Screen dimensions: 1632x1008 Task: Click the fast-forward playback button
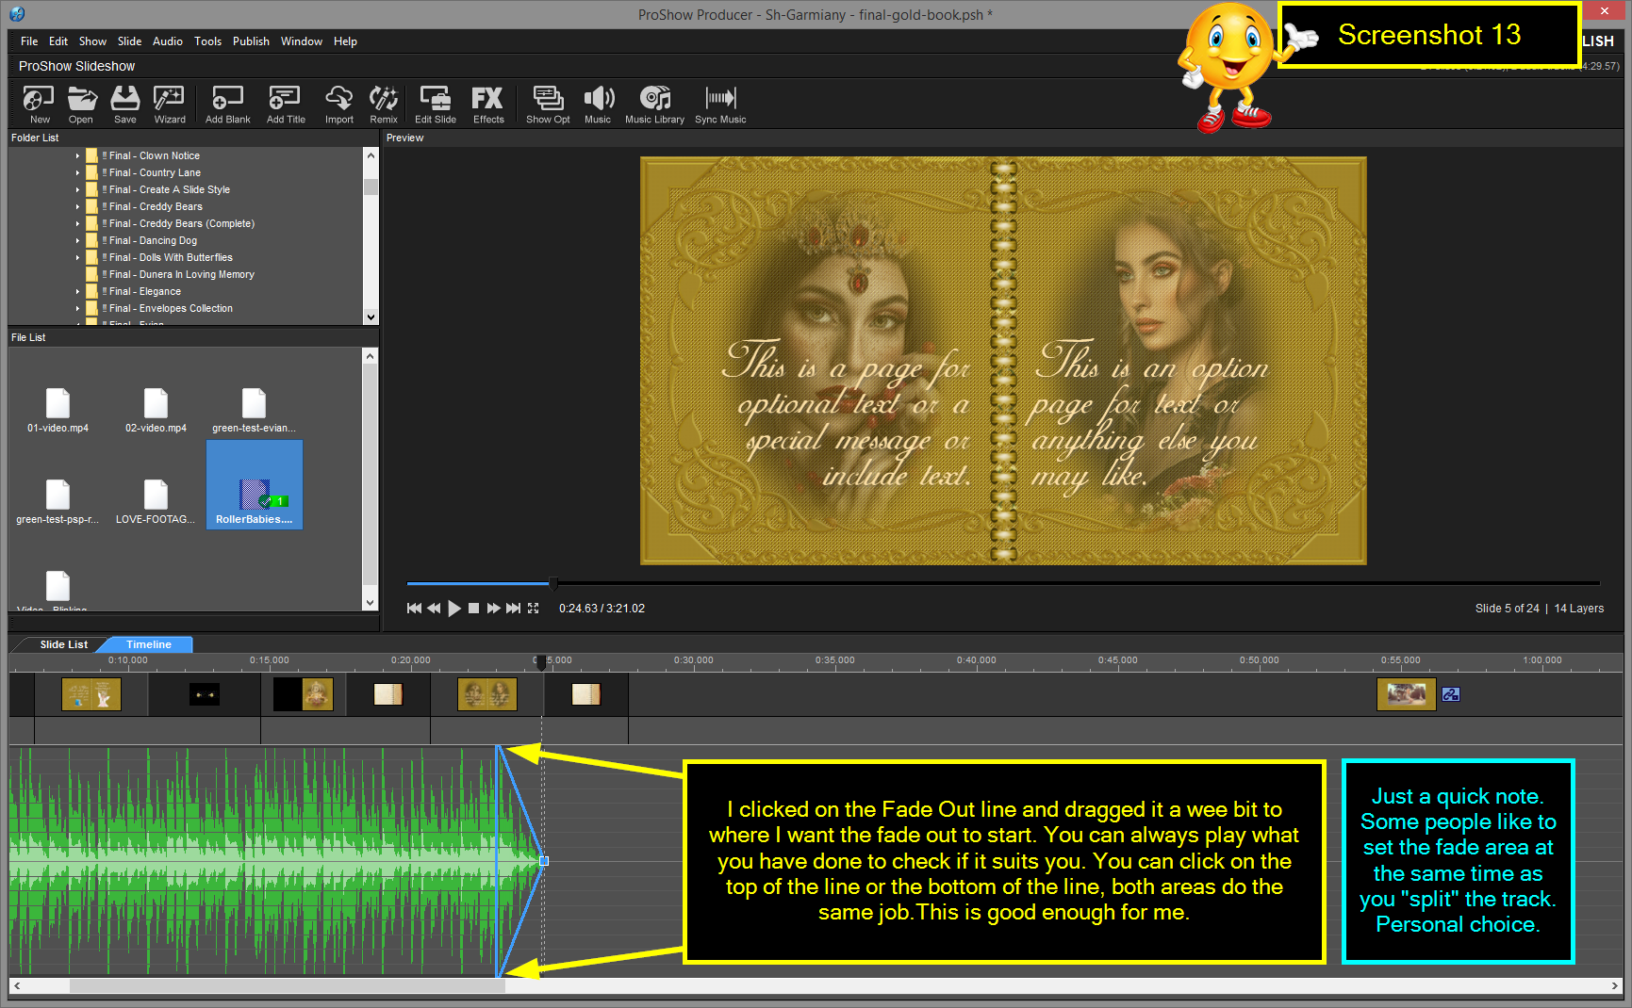(x=493, y=609)
